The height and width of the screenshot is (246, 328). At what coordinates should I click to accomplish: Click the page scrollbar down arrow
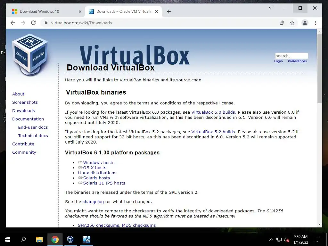(x=319, y=225)
